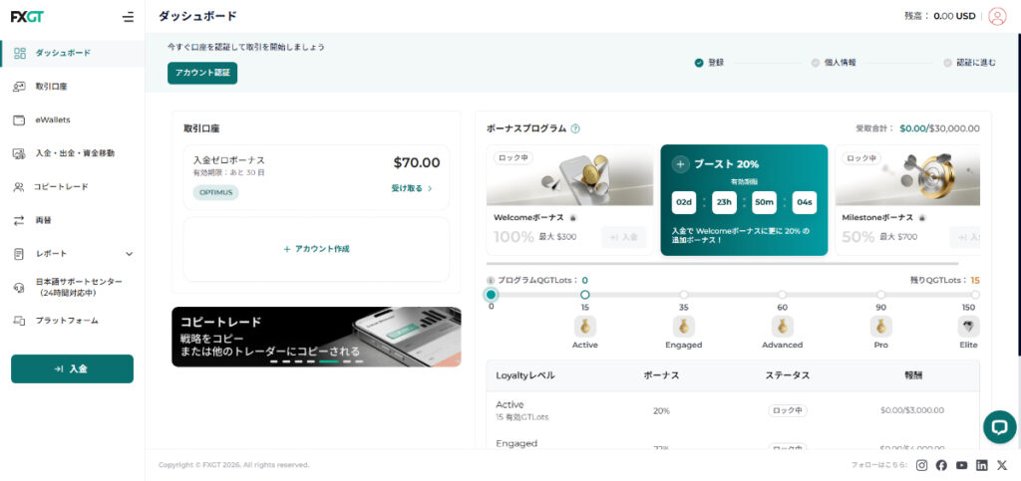Open ダッシュボード in the sidebar
The image size is (1021, 481).
(72, 54)
